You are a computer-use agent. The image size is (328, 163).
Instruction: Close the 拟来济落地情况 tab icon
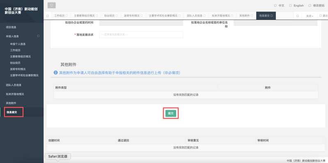tap(232, 16)
